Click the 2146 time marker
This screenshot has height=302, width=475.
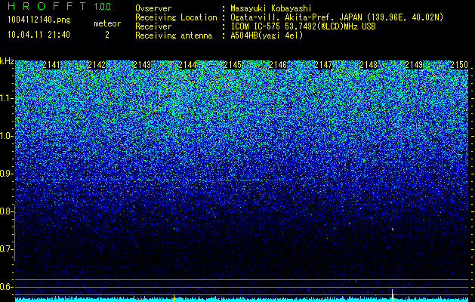tap(278, 65)
